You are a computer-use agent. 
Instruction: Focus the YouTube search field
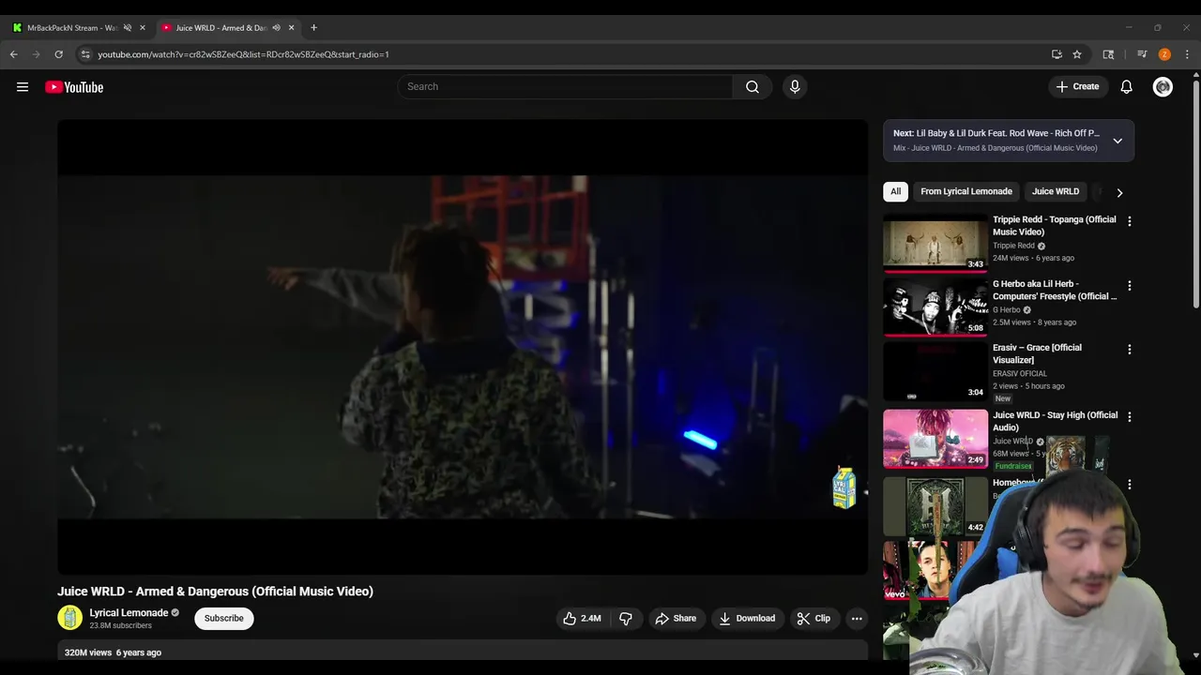pyautogui.click(x=565, y=86)
